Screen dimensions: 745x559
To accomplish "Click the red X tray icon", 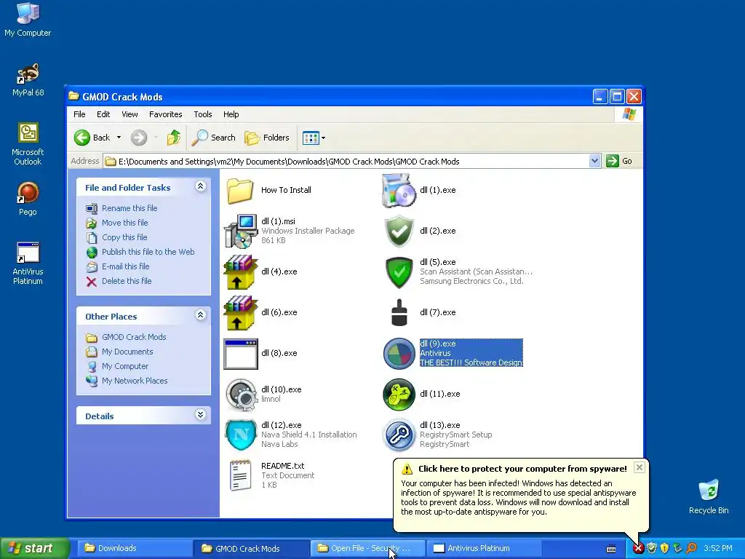I will (x=638, y=549).
